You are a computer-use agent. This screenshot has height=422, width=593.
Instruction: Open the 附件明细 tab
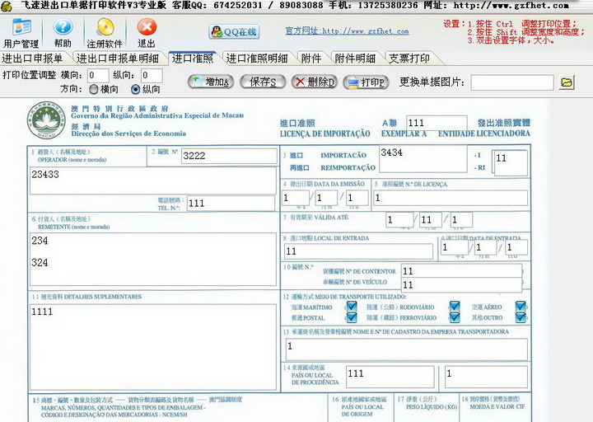click(x=355, y=59)
